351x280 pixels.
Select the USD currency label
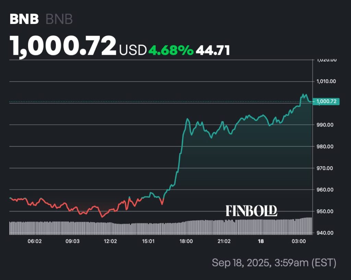point(133,50)
